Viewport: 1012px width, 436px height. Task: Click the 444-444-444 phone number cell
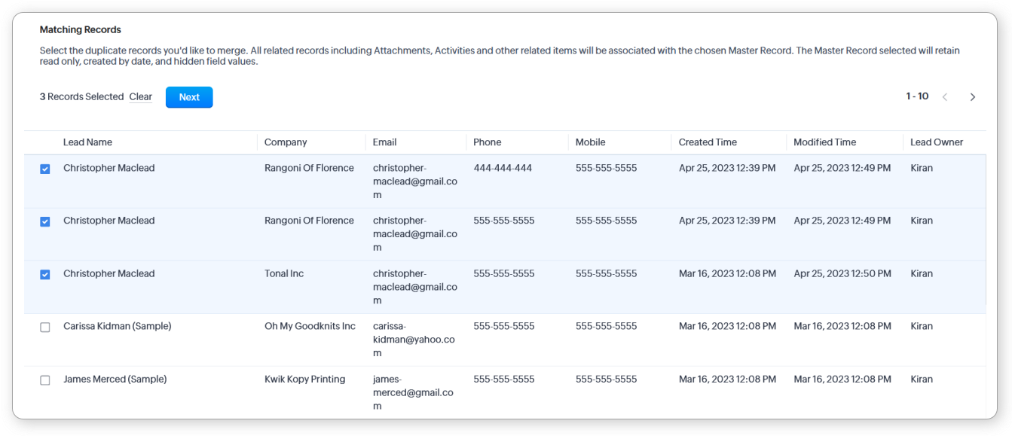click(x=503, y=168)
